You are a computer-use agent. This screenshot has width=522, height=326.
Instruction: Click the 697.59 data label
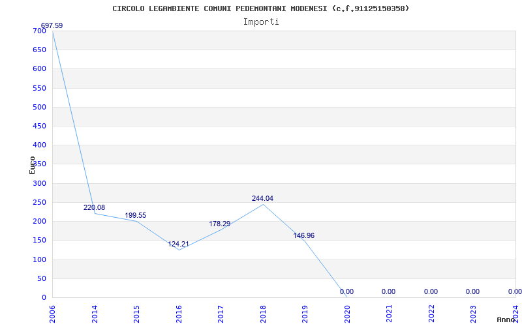52,25
